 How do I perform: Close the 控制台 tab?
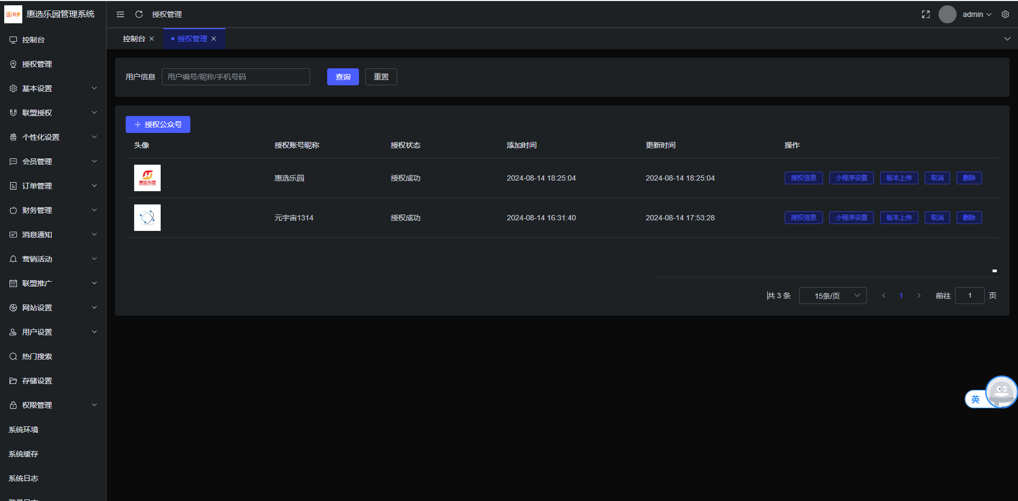(152, 39)
